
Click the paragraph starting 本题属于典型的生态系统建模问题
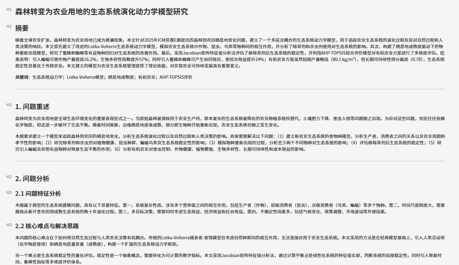[x=230, y=208]
